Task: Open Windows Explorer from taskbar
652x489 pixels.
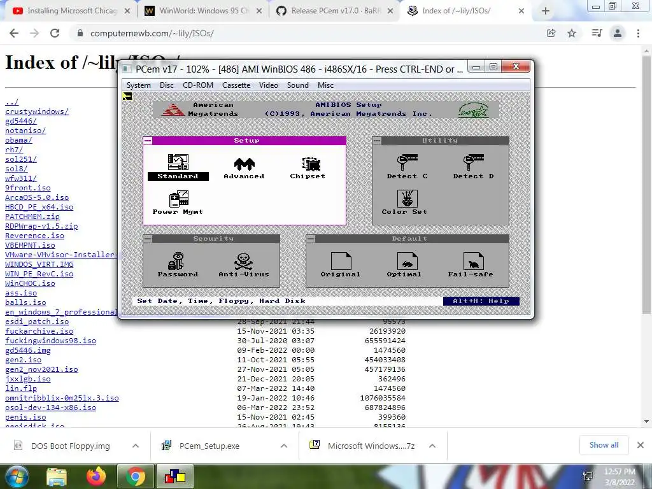Action: (x=57, y=476)
